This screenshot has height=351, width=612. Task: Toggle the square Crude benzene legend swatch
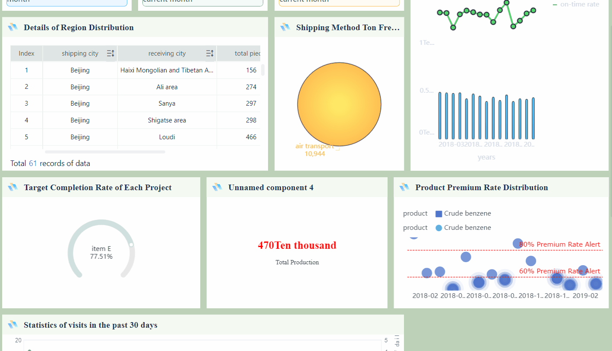click(x=439, y=213)
